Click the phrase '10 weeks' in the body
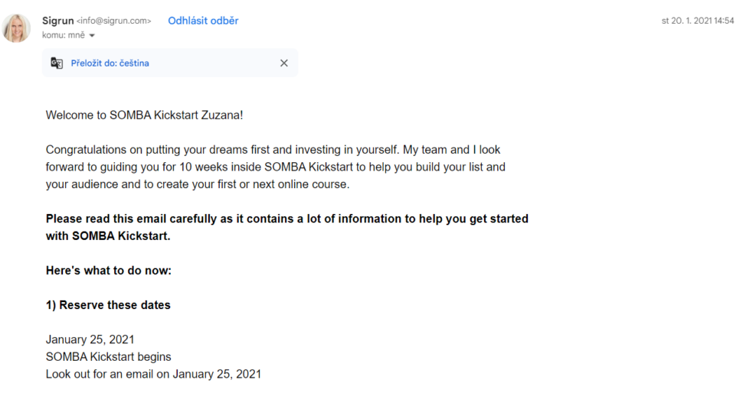 click(201, 167)
